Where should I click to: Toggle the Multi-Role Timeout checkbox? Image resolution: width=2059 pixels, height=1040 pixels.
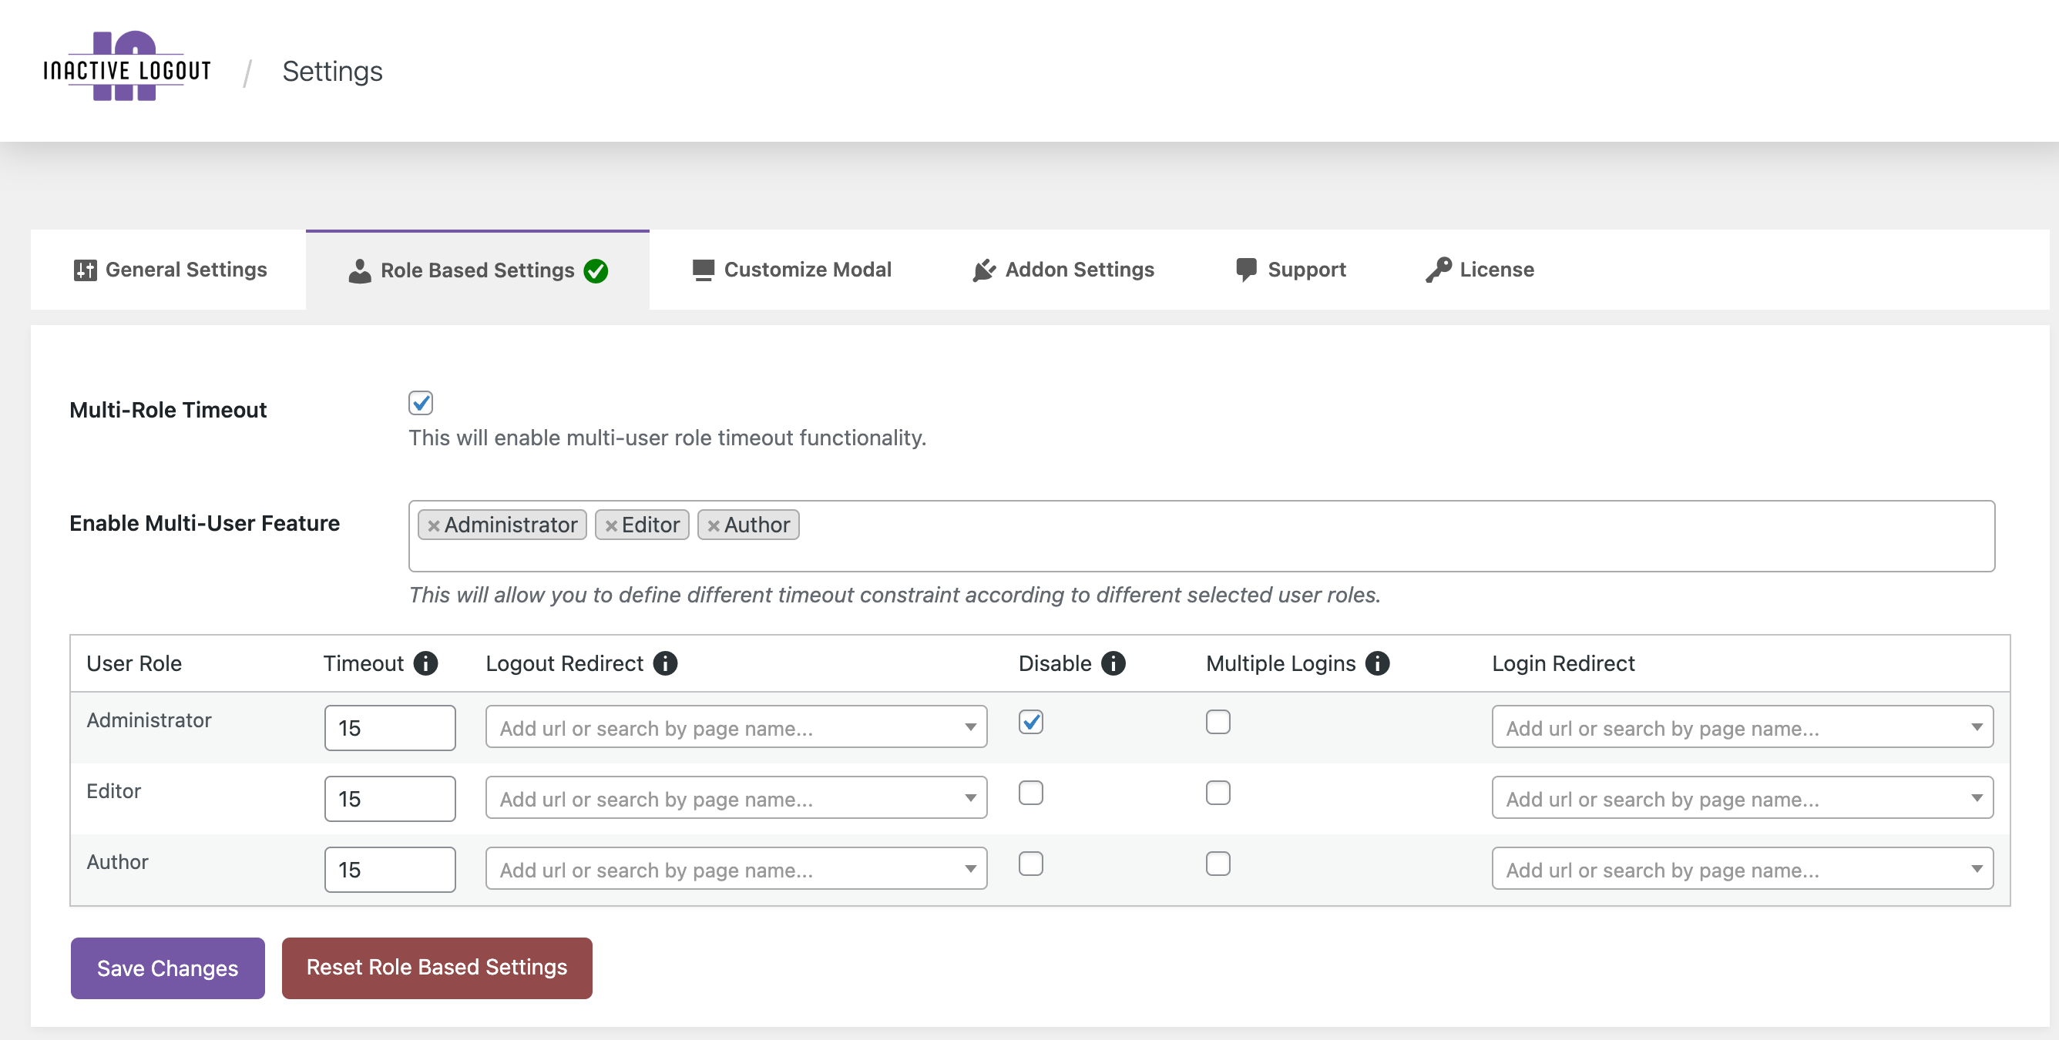pyautogui.click(x=421, y=403)
